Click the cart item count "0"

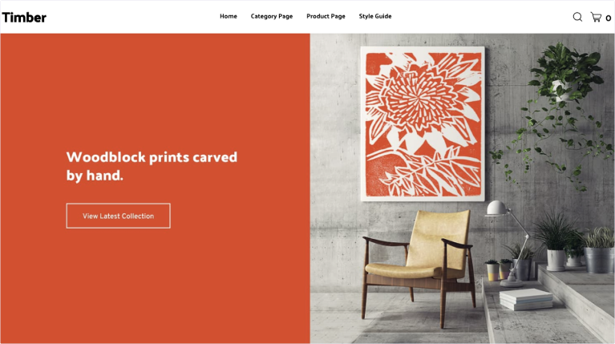(608, 18)
